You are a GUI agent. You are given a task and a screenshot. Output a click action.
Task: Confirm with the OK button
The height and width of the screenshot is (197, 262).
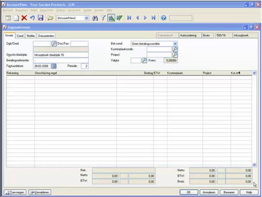[x=189, y=192]
